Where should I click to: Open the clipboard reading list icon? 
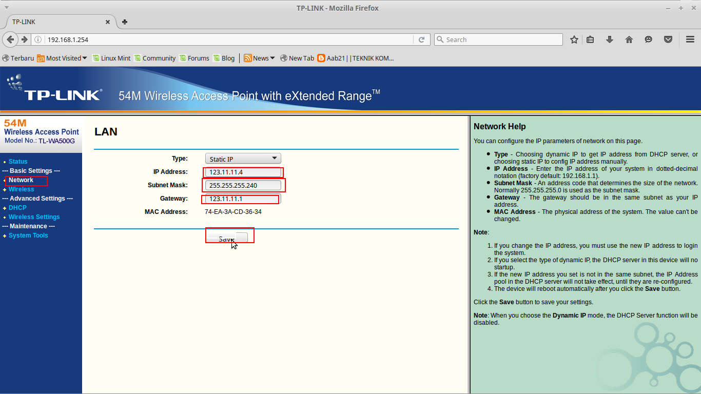[x=590, y=40]
